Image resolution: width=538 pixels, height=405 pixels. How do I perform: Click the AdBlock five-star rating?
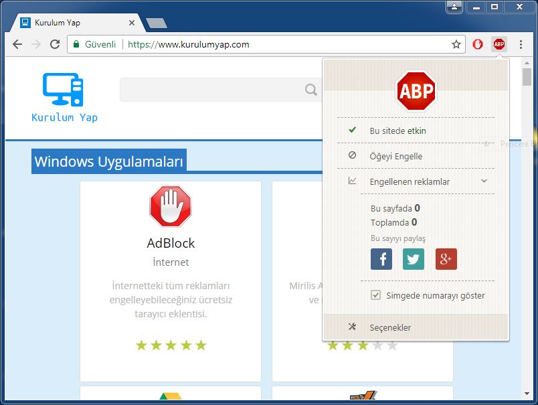click(171, 345)
